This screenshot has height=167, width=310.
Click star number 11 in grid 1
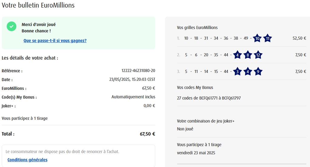click(x=267, y=38)
